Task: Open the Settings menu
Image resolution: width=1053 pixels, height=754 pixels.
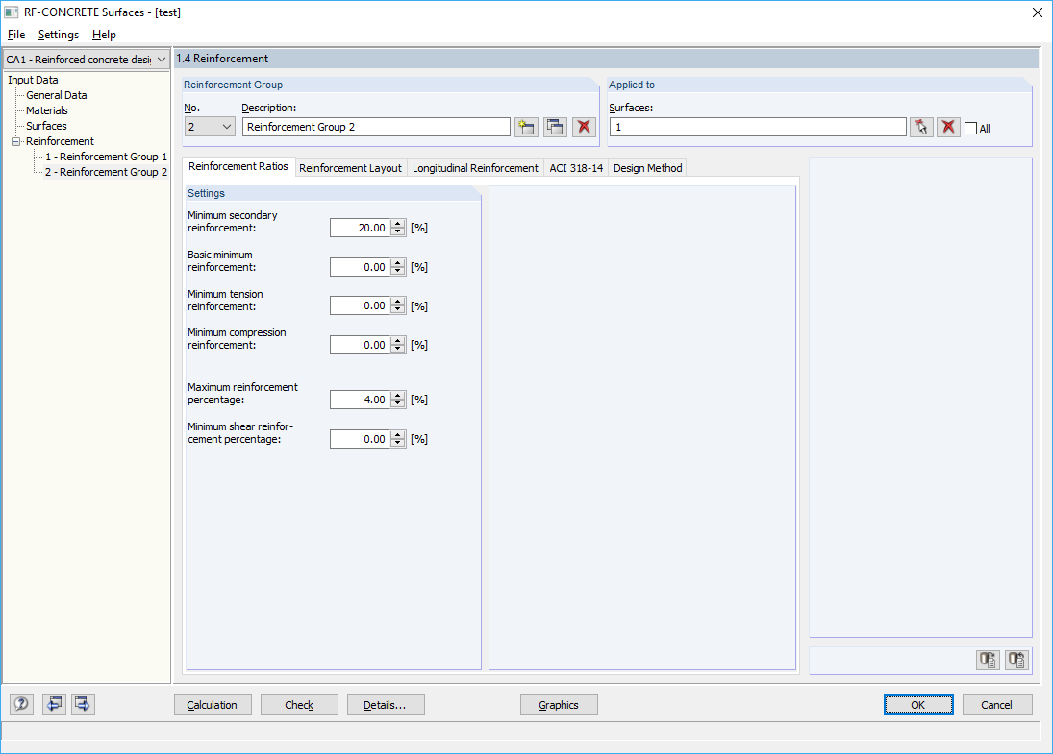Action: (58, 35)
